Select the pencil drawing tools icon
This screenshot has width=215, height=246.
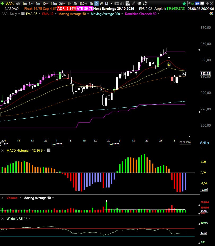click(134, 3)
